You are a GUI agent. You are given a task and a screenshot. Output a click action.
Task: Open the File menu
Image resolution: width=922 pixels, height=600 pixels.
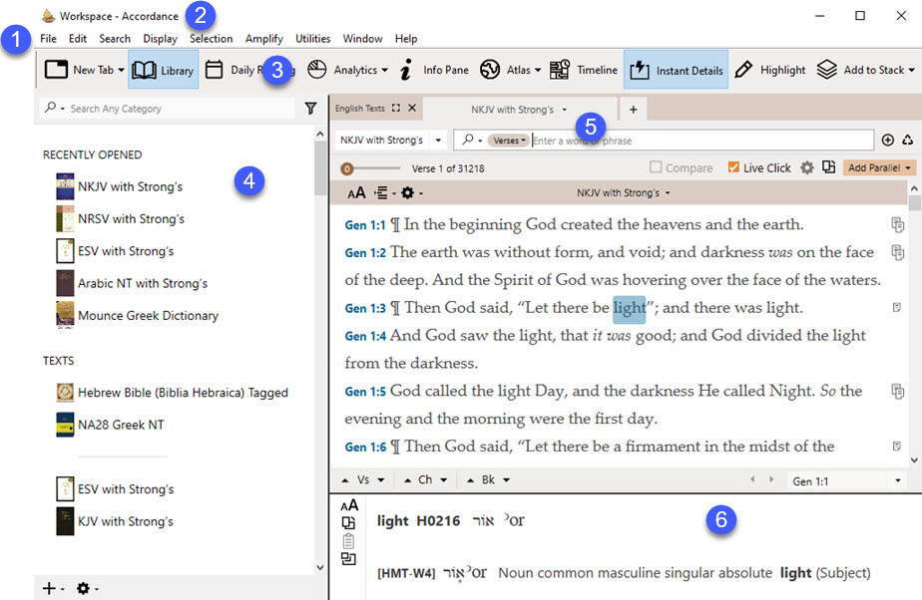tap(48, 39)
